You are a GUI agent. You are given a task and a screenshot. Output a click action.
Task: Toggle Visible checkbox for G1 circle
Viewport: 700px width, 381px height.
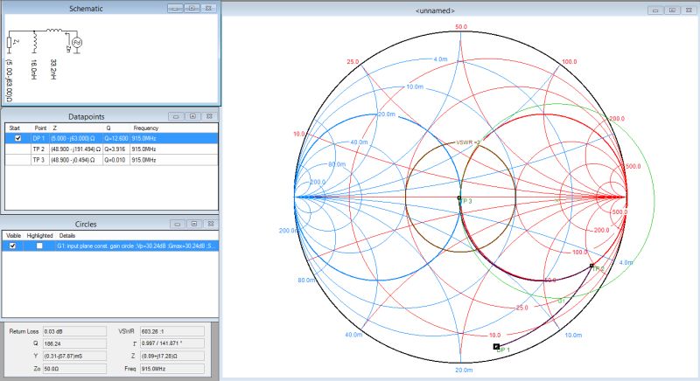[x=12, y=246]
